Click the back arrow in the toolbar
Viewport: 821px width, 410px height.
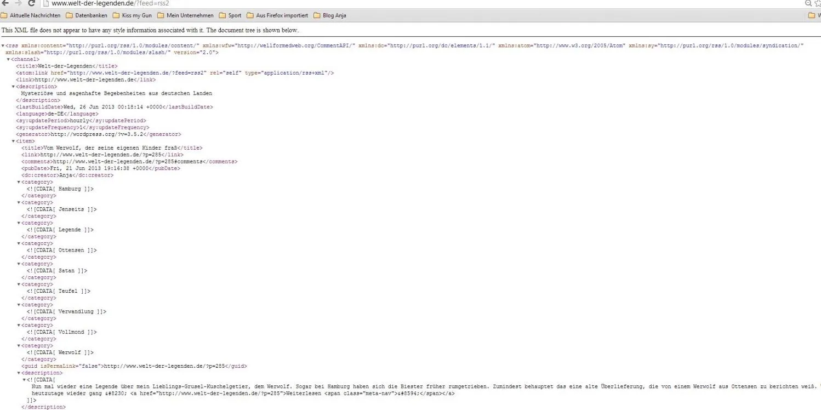(x=5, y=3)
